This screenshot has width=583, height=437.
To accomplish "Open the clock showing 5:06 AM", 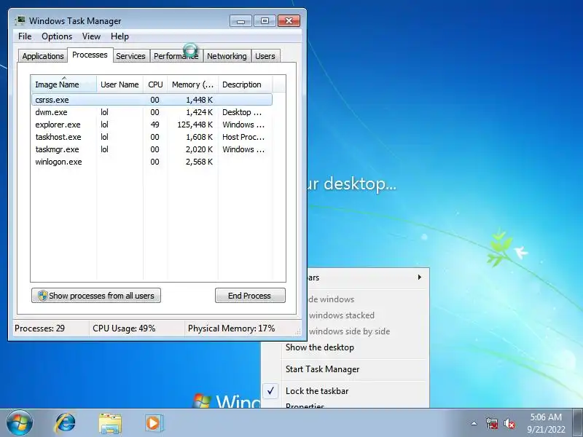I will pos(545,423).
